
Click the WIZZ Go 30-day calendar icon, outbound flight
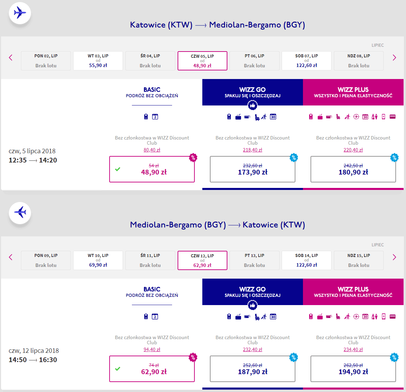click(273, 117)
